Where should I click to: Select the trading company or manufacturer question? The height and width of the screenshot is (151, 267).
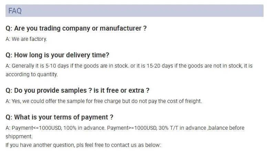pyautogui.click(x=76, y=28)
